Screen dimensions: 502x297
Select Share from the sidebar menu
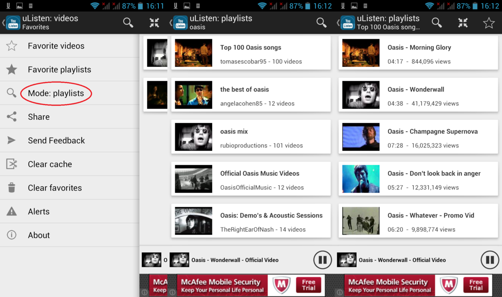point(69,117)
